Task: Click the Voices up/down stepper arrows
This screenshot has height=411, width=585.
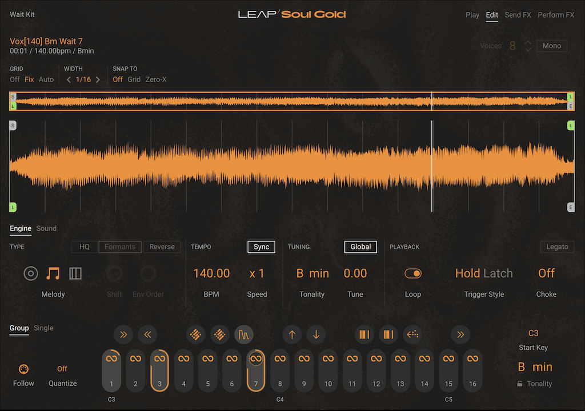Action: click(x=528, y=46)
